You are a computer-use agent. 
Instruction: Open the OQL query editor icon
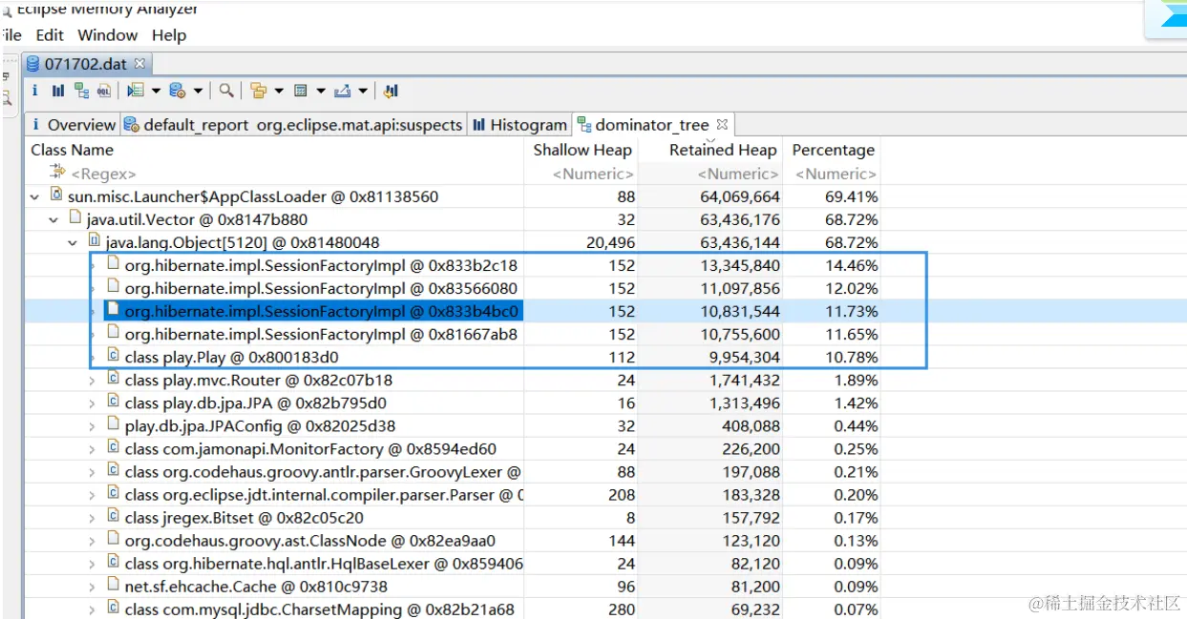[x=103, y=91]
